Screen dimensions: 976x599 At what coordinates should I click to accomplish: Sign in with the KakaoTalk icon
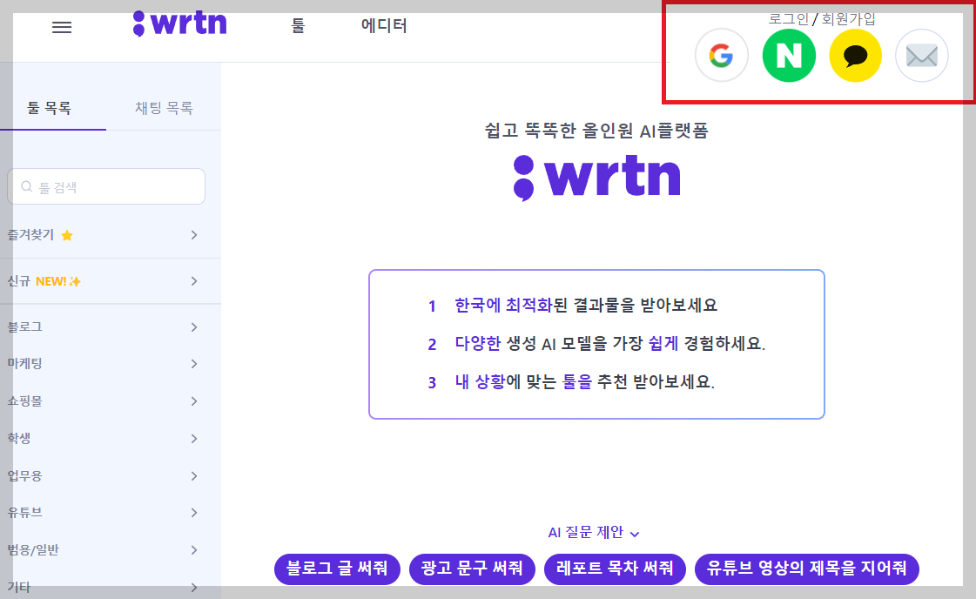(855, 55)
